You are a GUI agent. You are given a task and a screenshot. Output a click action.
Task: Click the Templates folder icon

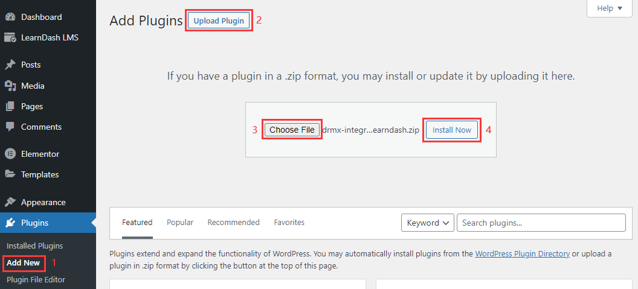10,174
